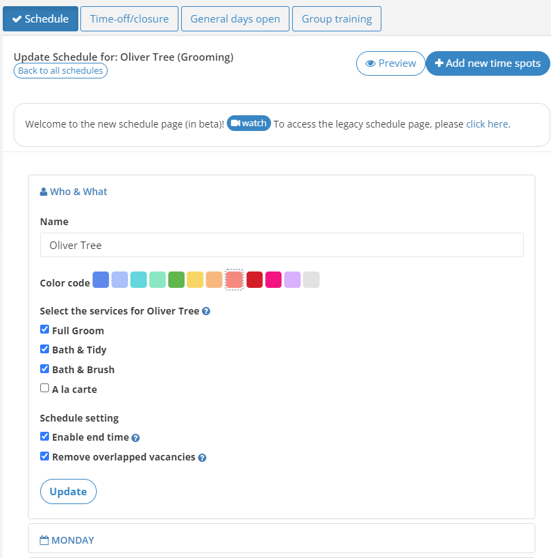Select the dark red color code swatch
The width and height of the screenshot is (551, 558).
click(255, 280)
